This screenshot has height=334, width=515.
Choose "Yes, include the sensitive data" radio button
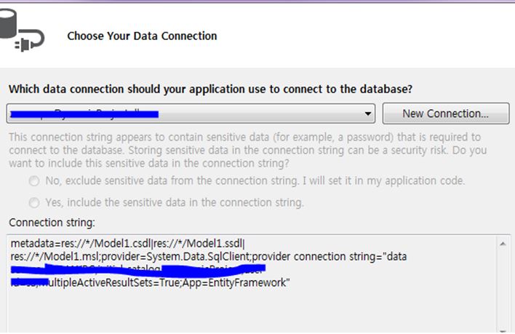click(34, 202)
